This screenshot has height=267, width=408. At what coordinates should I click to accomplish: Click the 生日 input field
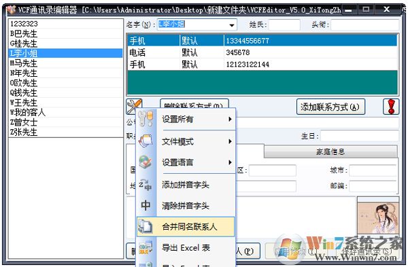click(x=360, y=136)
